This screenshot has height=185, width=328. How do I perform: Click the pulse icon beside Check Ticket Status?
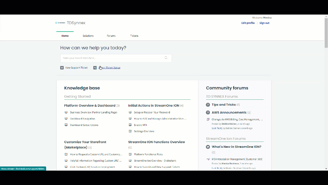tap(95, 68)
